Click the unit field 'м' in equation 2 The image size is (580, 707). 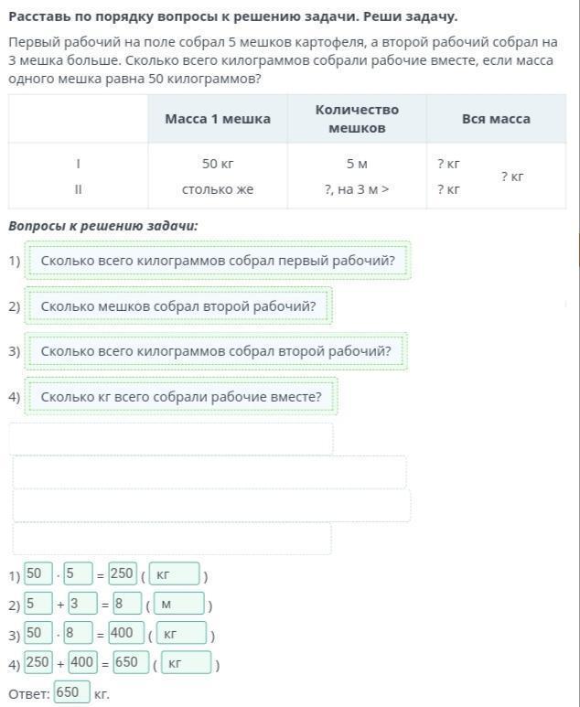pos(178,604)
